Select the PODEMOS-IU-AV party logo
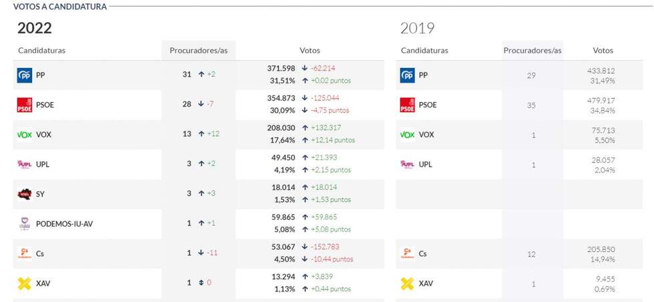The height and width of the screenshot is (302, 654). pyautogui.click(x=24, y=224)
